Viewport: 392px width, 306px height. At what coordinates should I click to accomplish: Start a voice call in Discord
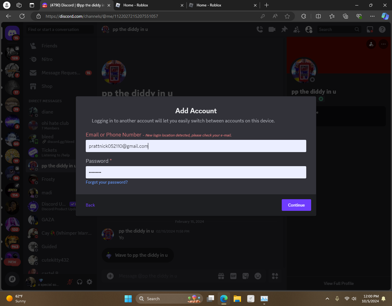pos(260,29)
